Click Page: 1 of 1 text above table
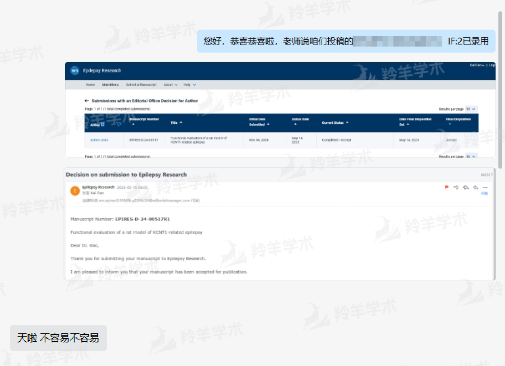 point(118,109)
